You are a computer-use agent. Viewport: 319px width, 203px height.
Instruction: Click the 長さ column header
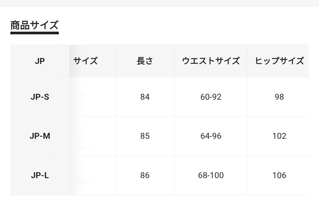145,61
